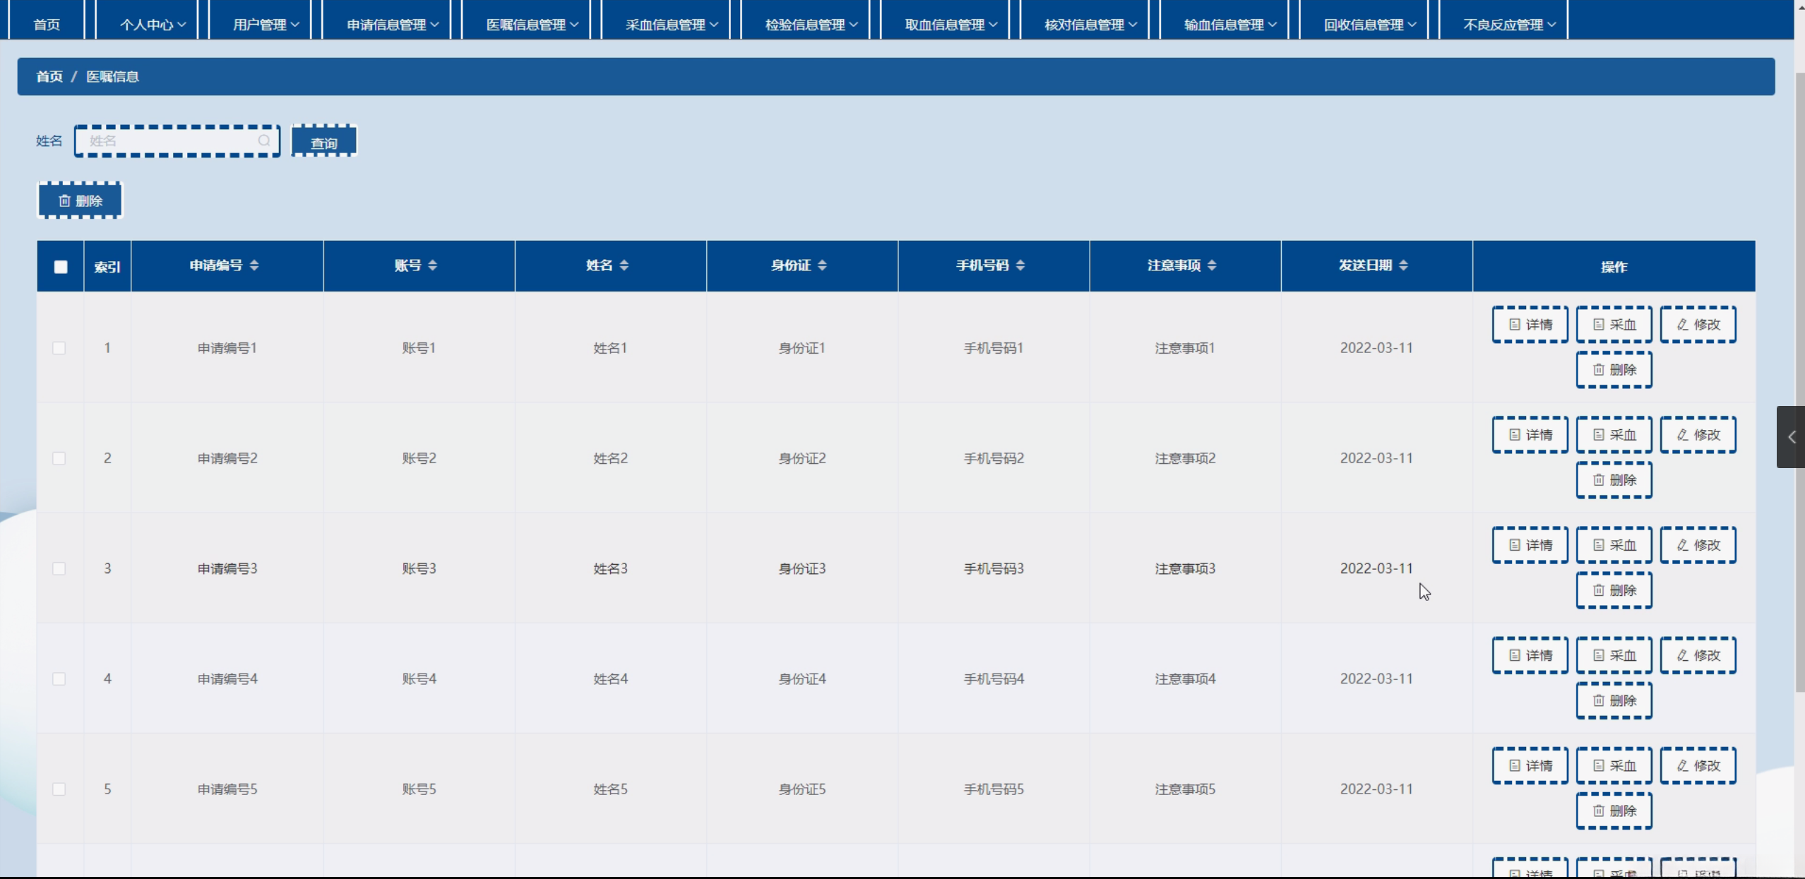Image resolution: width=1805 pixels, height=879 pixels.
Task: Click trash 删除 icon button in row 1
Action: (x=1614, y=370)
